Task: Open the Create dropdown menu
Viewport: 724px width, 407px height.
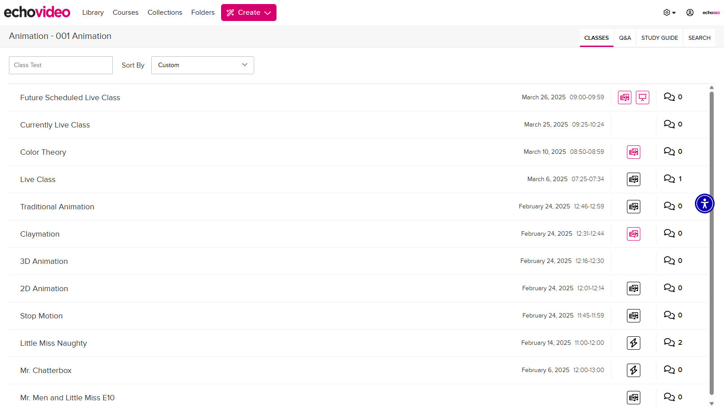Action: [248, 13]
